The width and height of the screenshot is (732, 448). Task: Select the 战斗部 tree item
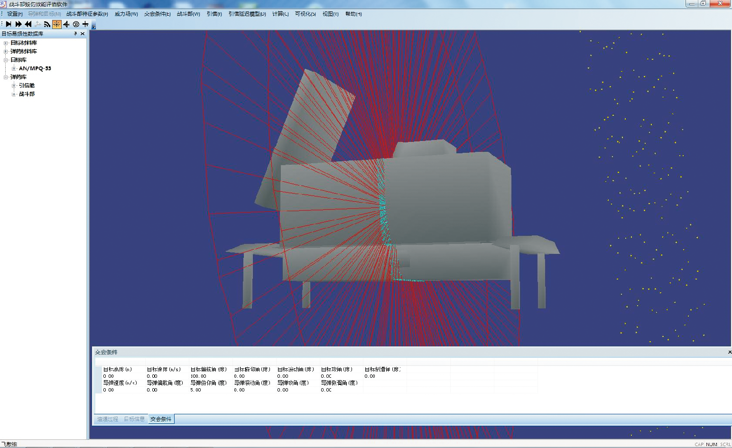(x=27, y=94)
